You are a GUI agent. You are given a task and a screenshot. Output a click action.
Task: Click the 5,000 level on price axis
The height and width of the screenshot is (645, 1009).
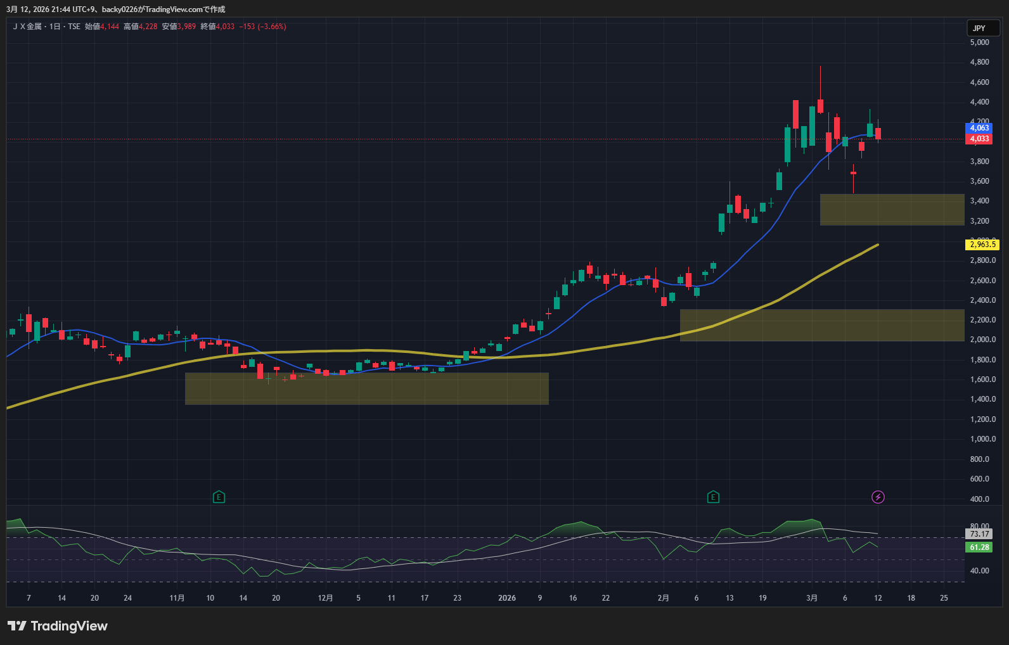[x=979, y=42]
